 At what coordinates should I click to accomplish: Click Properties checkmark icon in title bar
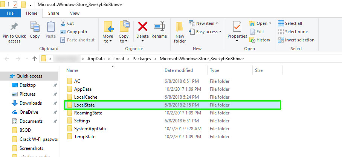point(15,5)
